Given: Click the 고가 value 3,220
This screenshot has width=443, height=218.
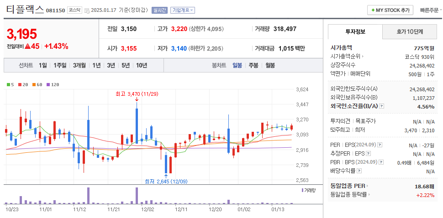Looking at the screenshot, I should click(x=179, y=29).
